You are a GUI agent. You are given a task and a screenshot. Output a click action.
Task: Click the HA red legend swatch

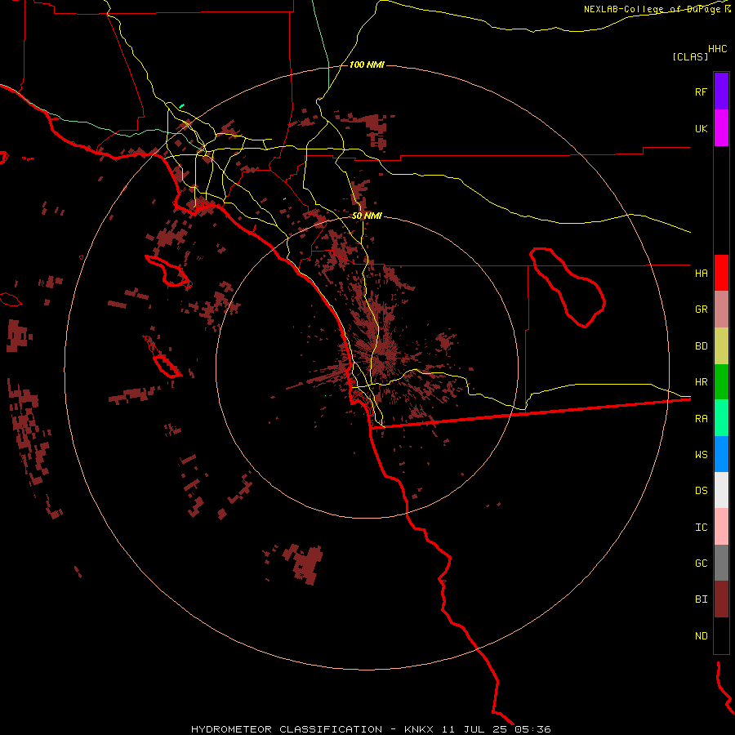721,273
